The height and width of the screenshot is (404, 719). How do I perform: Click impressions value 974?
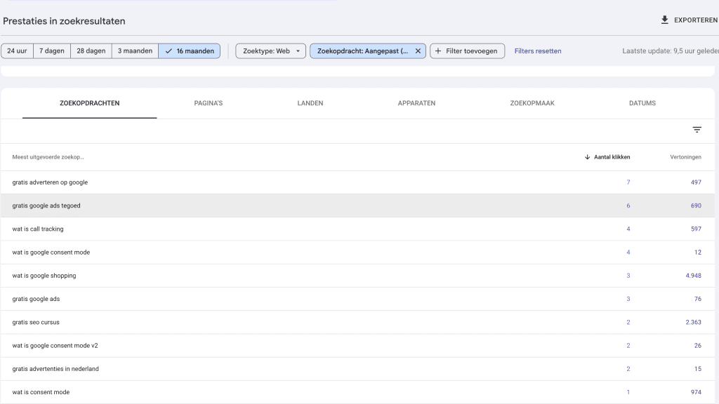pos(696,392)
